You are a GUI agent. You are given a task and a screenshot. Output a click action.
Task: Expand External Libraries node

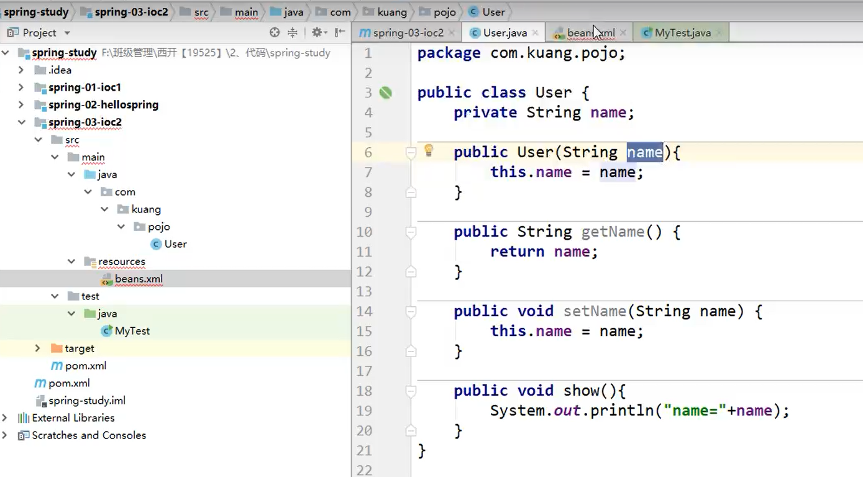point(6,418)
